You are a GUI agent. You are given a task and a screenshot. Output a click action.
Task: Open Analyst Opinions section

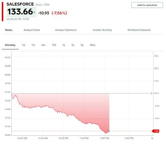(66, 30)
